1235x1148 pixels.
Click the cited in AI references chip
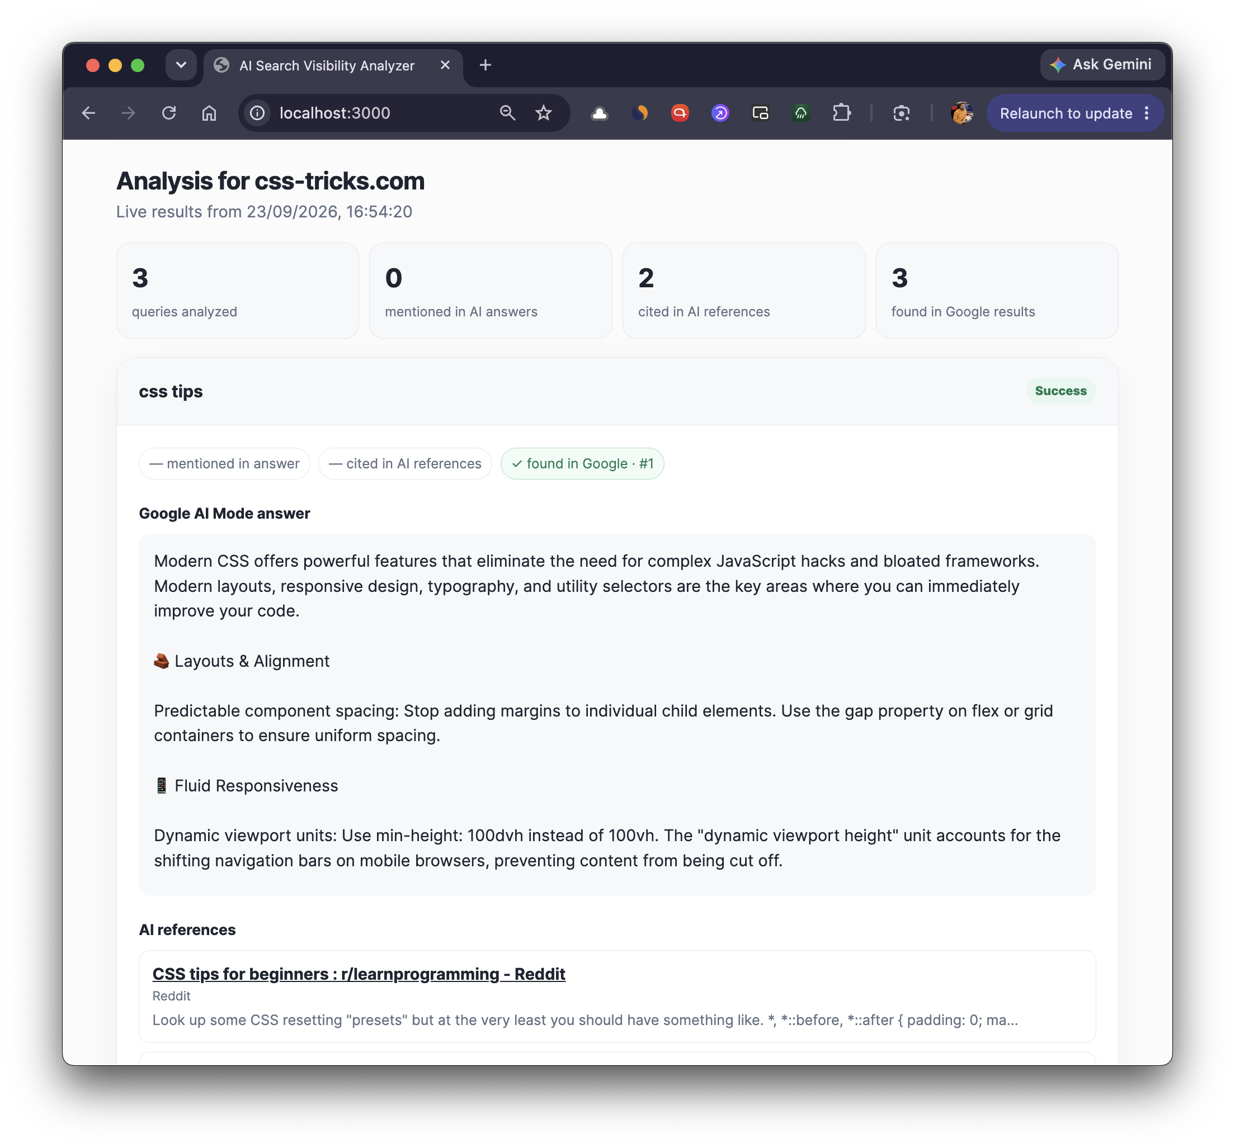[405, 463]
